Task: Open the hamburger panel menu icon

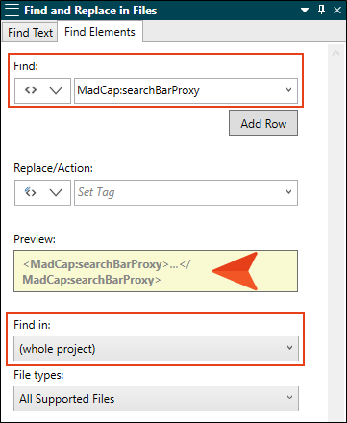Action: (12, 11)
